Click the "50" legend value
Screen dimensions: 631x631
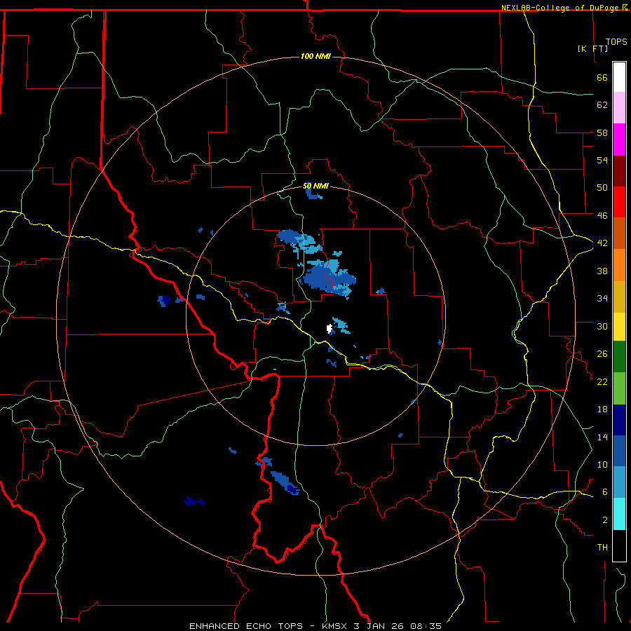click(602, 188)
